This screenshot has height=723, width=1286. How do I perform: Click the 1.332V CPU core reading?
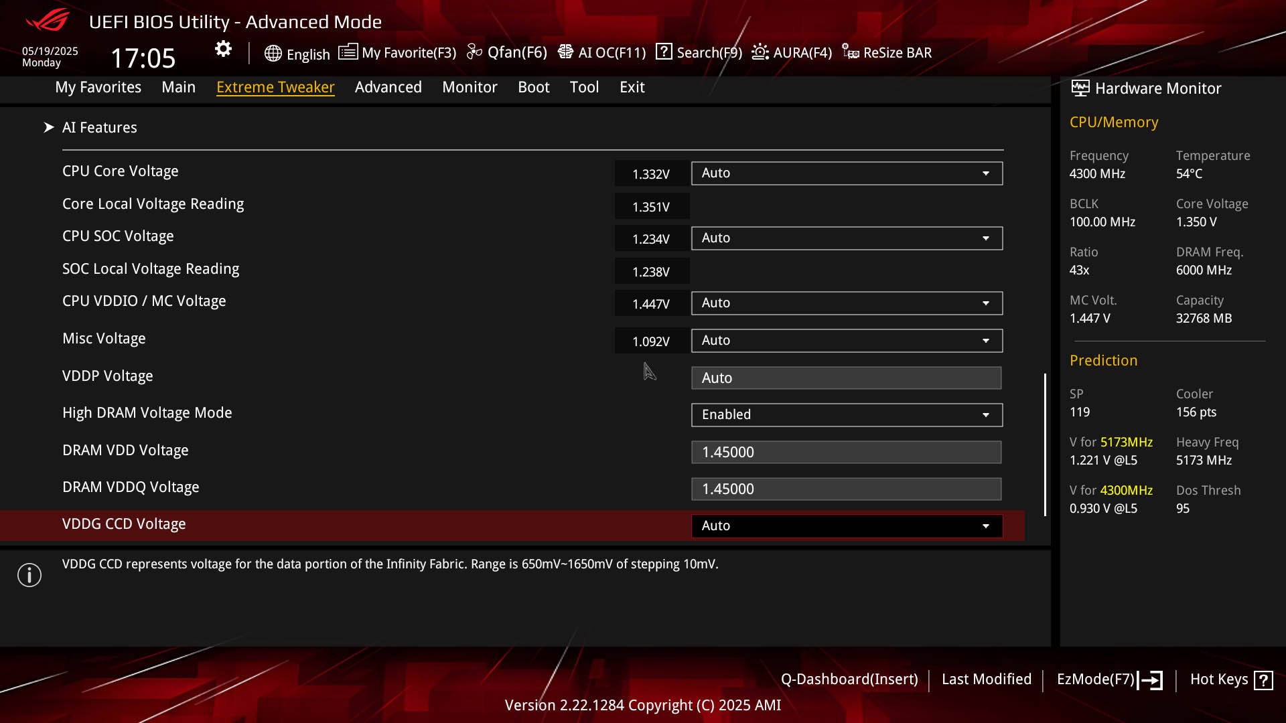[x=652, y=174]
